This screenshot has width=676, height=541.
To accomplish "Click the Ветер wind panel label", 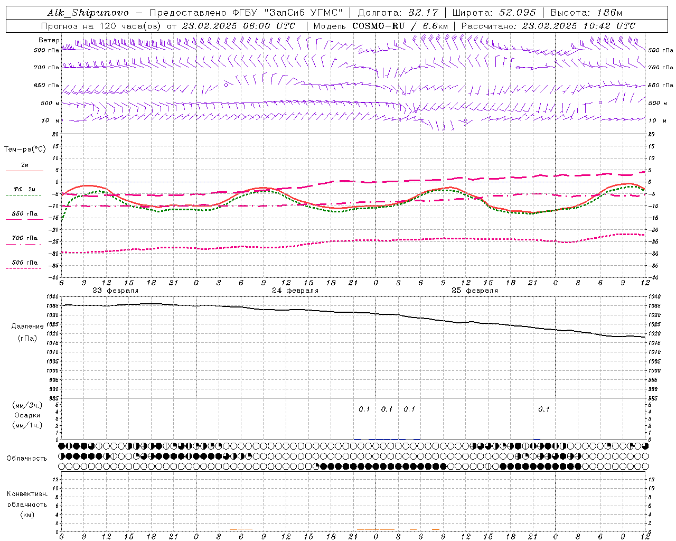I will (49, 40).
